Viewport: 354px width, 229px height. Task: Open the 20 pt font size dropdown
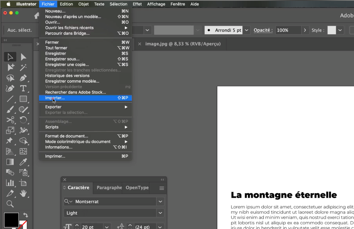(107, 227)
